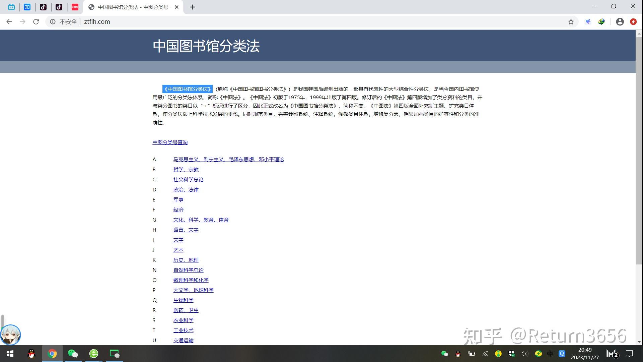Open the Wi-Fi network tray icon
The width and height of the screenshot is (643, 362).
(485, 354)
